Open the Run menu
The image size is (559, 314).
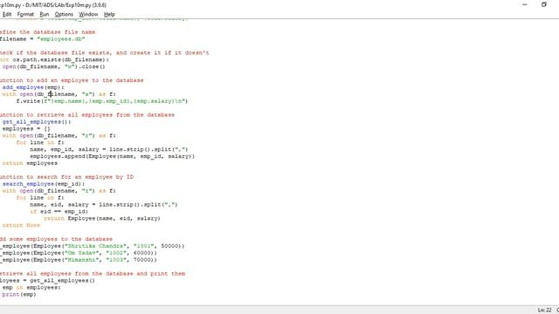(45, 14)
